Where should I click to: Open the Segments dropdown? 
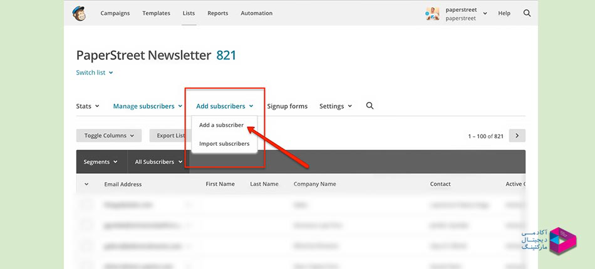pos(100,162)
